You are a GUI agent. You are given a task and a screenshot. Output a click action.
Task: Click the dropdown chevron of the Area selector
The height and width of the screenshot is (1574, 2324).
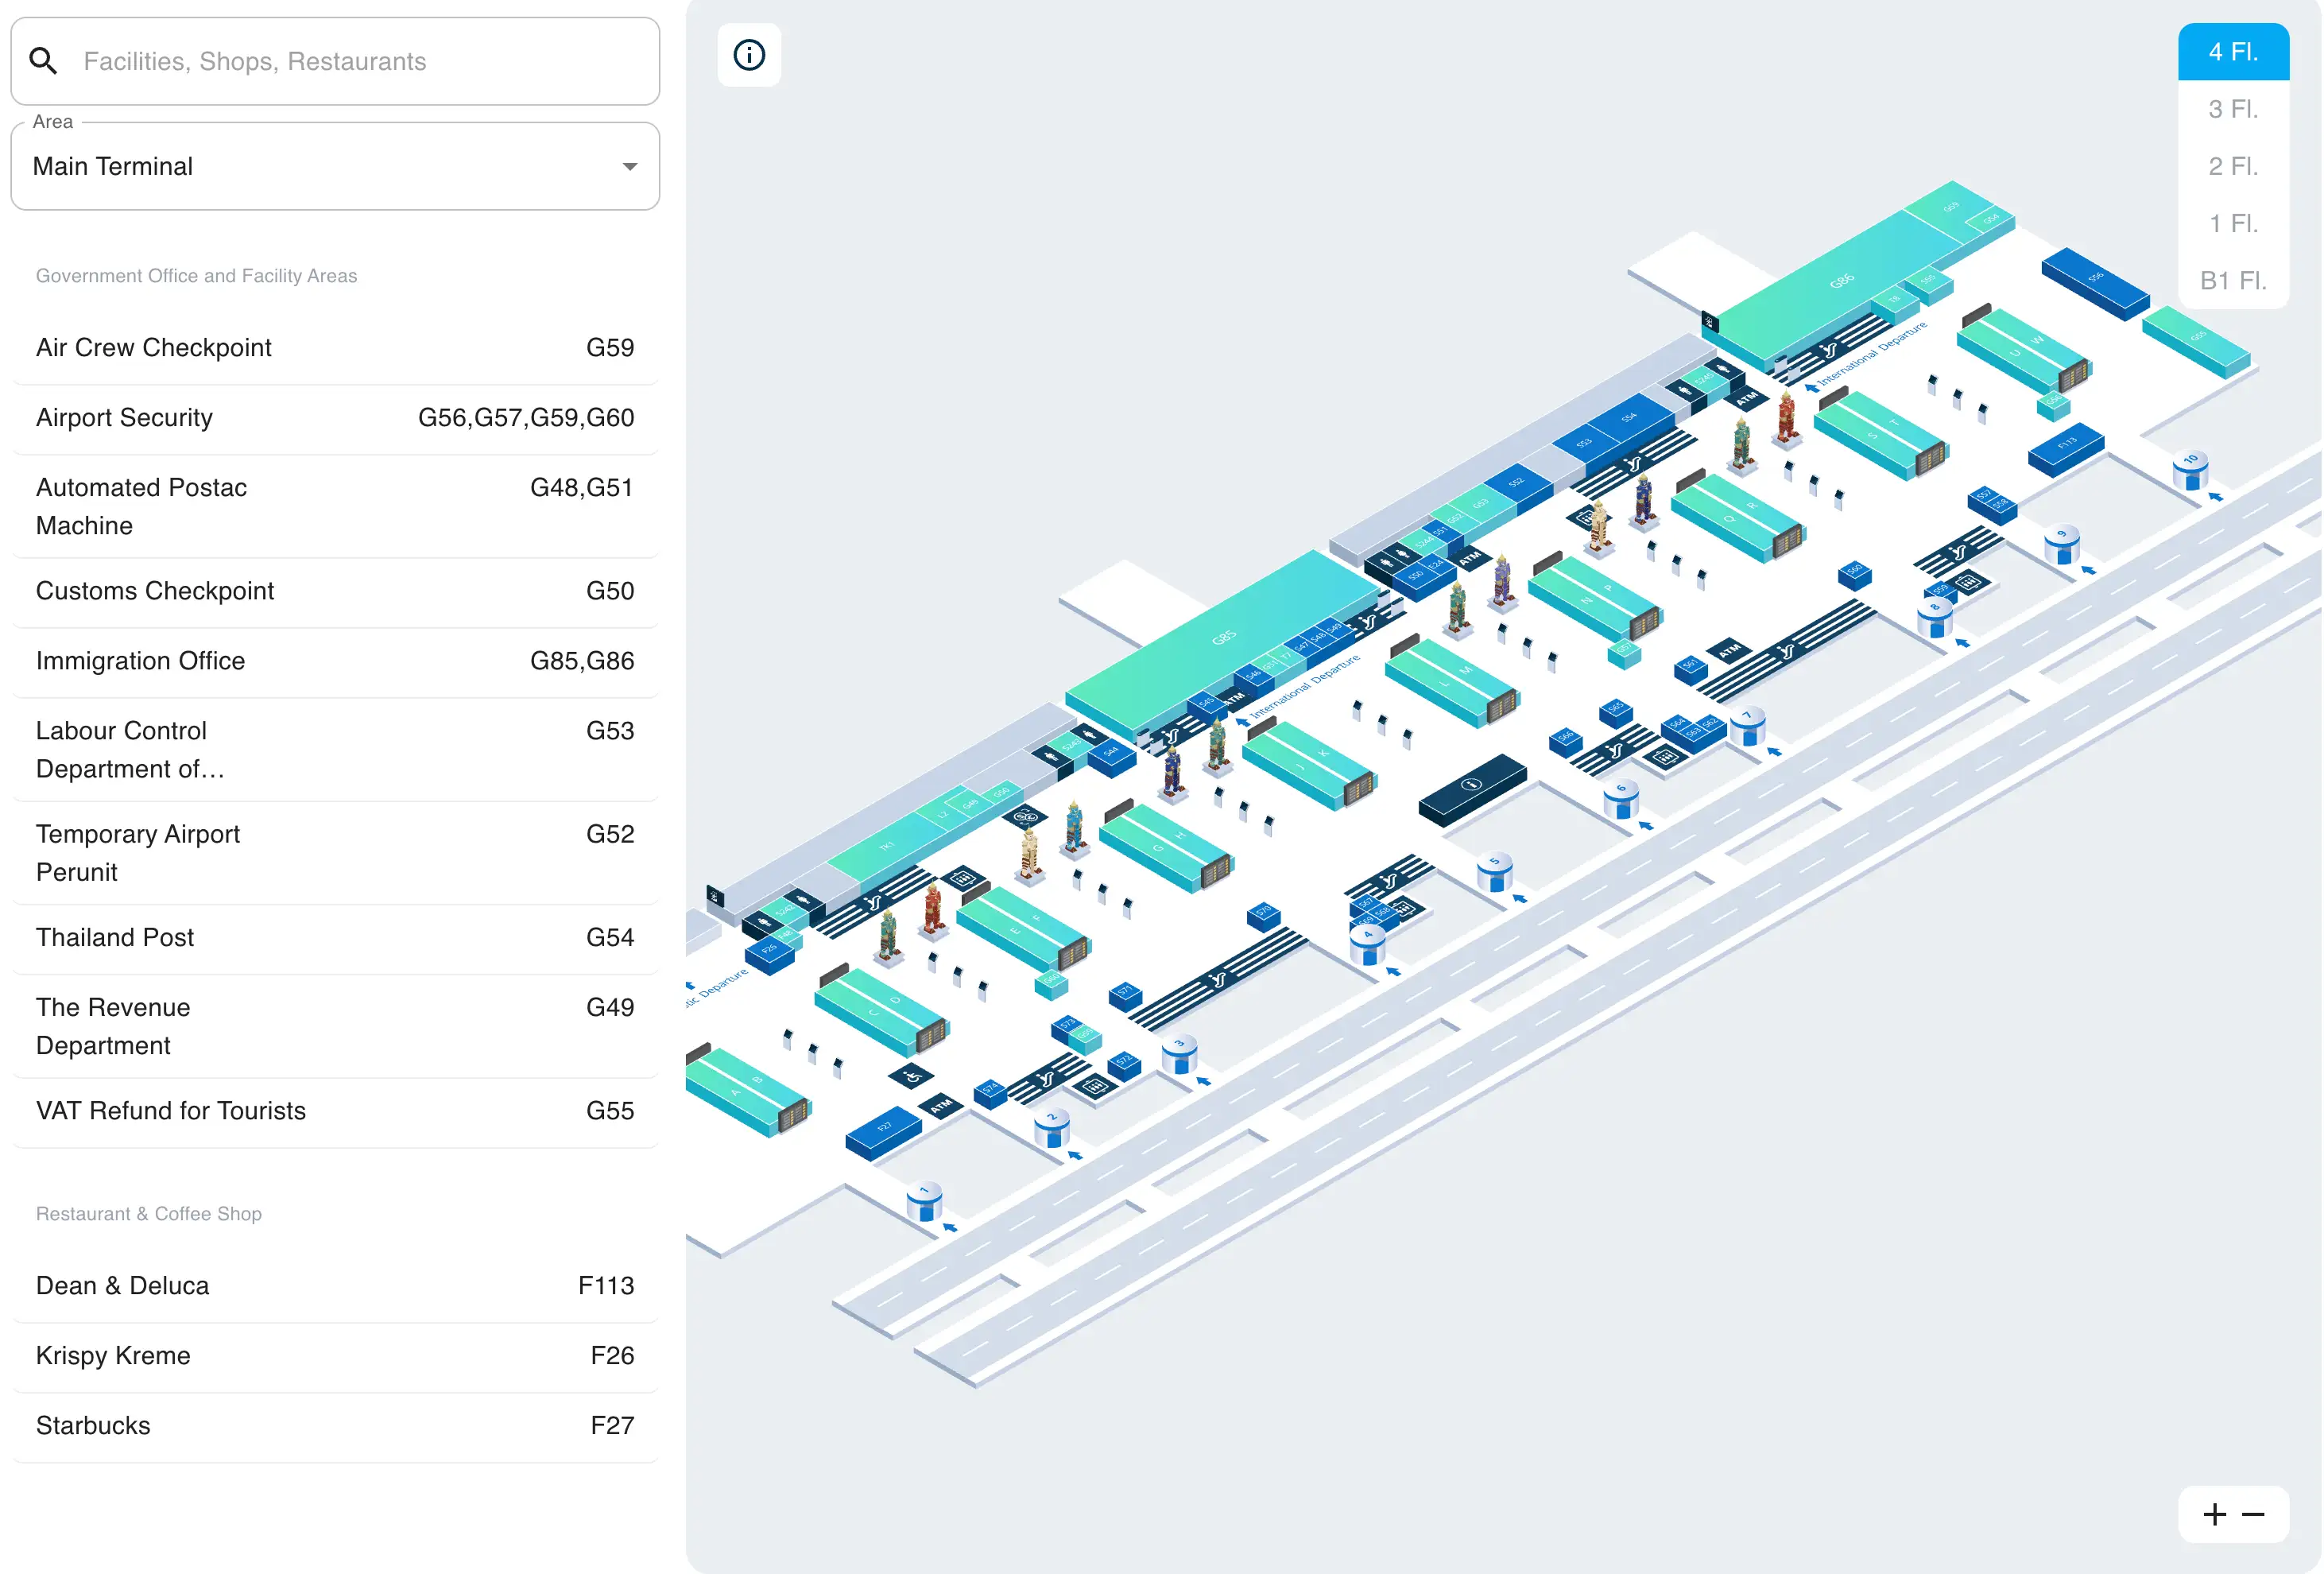click(629, 166)
